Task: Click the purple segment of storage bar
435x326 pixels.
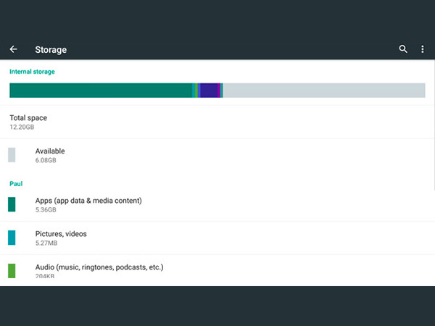Action: (209, 91)
